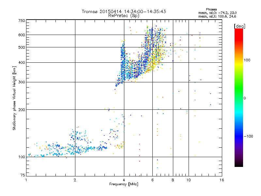This screenshot has width=261, height=196.
Task: Click the 'RwPretec (8p)' subtitle
Action: click(124, 16)
